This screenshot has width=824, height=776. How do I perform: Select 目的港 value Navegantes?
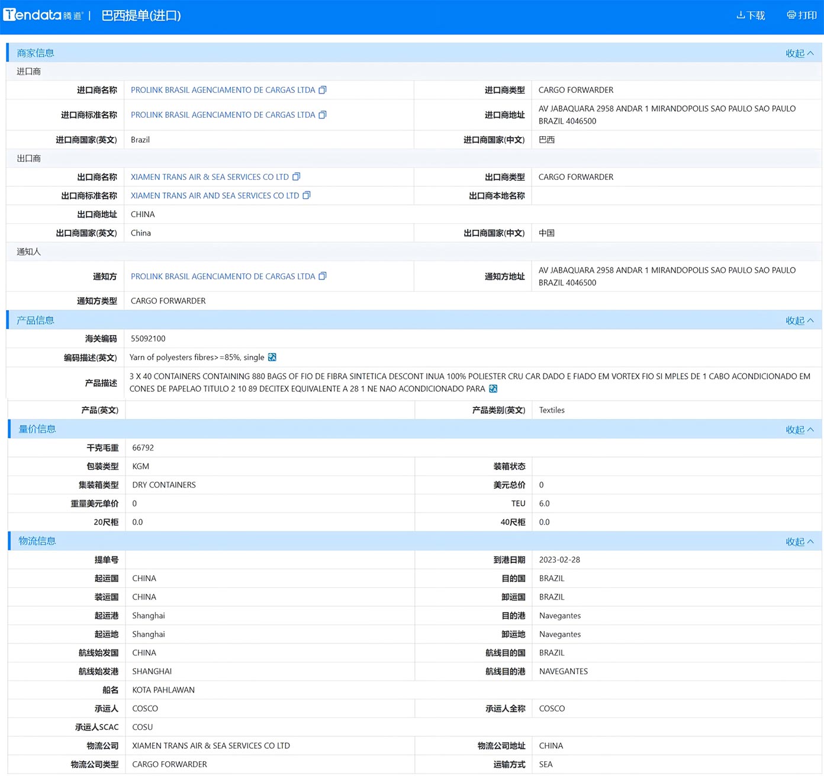pyautogui.click(x=560, y=616)
